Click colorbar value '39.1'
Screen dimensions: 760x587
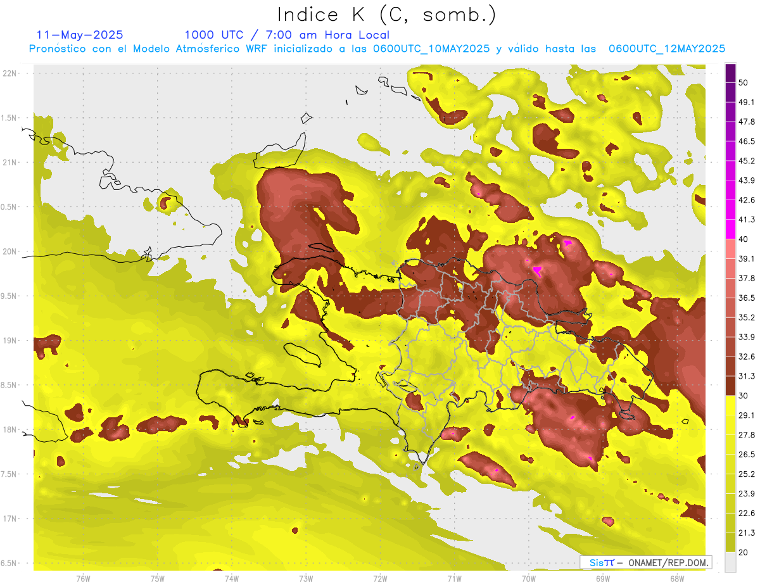tap(747, 258)
